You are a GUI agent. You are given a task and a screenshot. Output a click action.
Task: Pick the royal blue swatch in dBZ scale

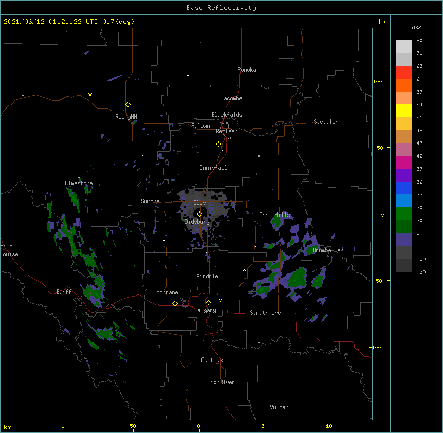point(404,188)
